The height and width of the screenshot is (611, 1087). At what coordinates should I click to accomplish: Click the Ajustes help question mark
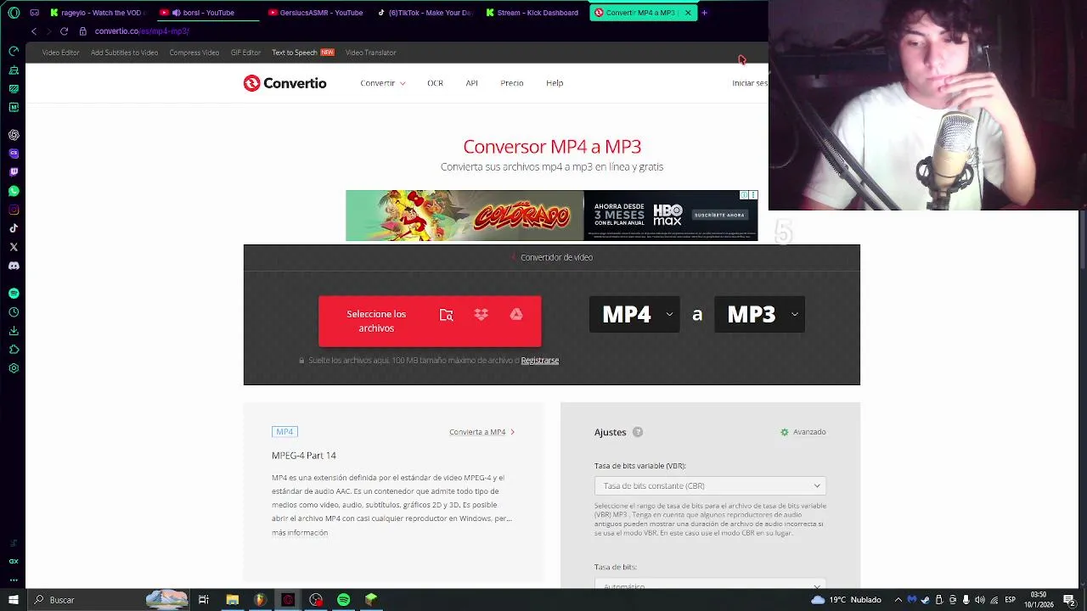(x=638, y=432)
